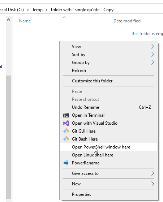The image size is (163, 202).
Task: Click the PowerRename icon
Action: [x=66, y=163]
